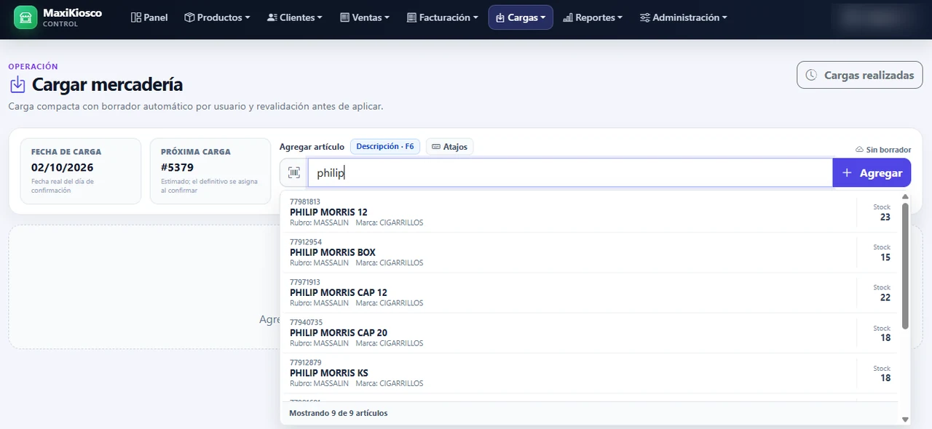Click the sliders icon next to Administración

point(644,17)
